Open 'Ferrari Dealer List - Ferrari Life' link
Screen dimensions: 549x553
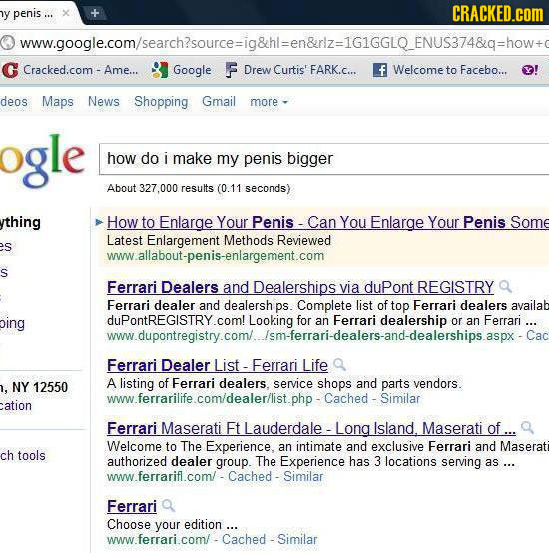(218, 365)
